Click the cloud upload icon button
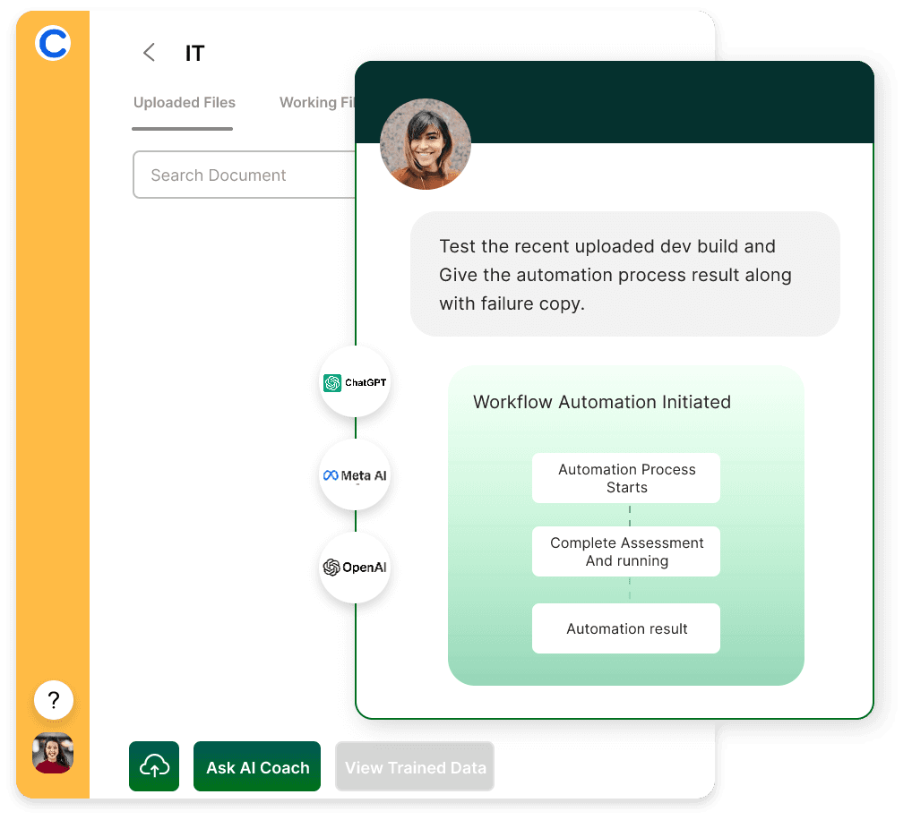This screenshot has height=820, width=912. tap(154, 766)
